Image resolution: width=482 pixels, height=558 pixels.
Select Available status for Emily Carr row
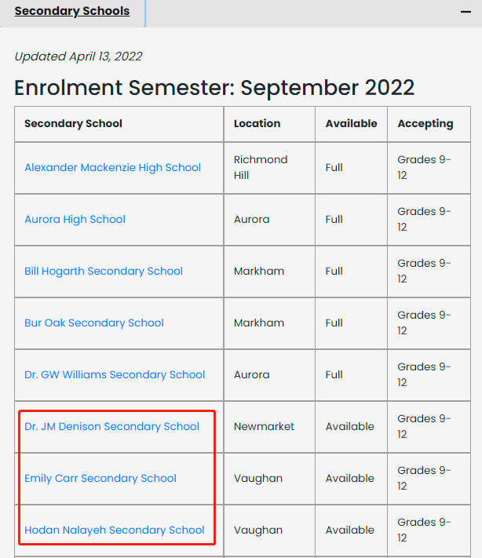[349, 478]
